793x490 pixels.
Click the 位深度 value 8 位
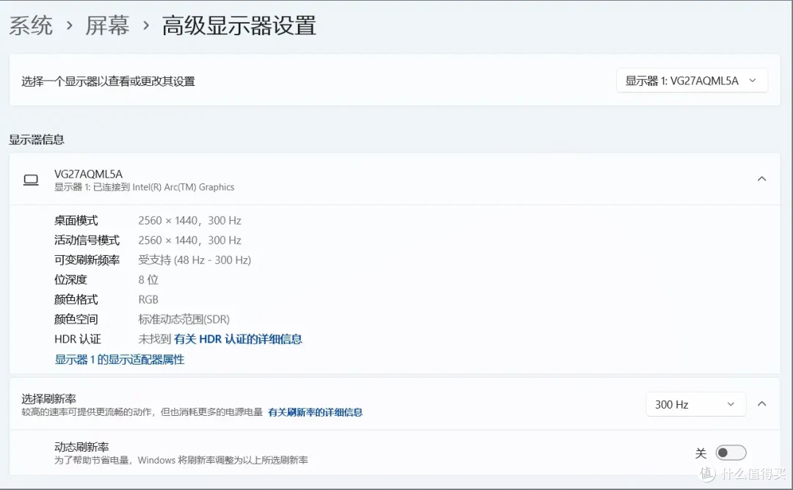click(148, 279)
